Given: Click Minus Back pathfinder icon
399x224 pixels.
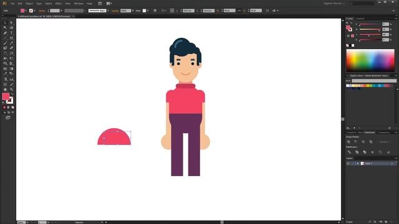Looking at the screenshot, I should pos(388,152).
